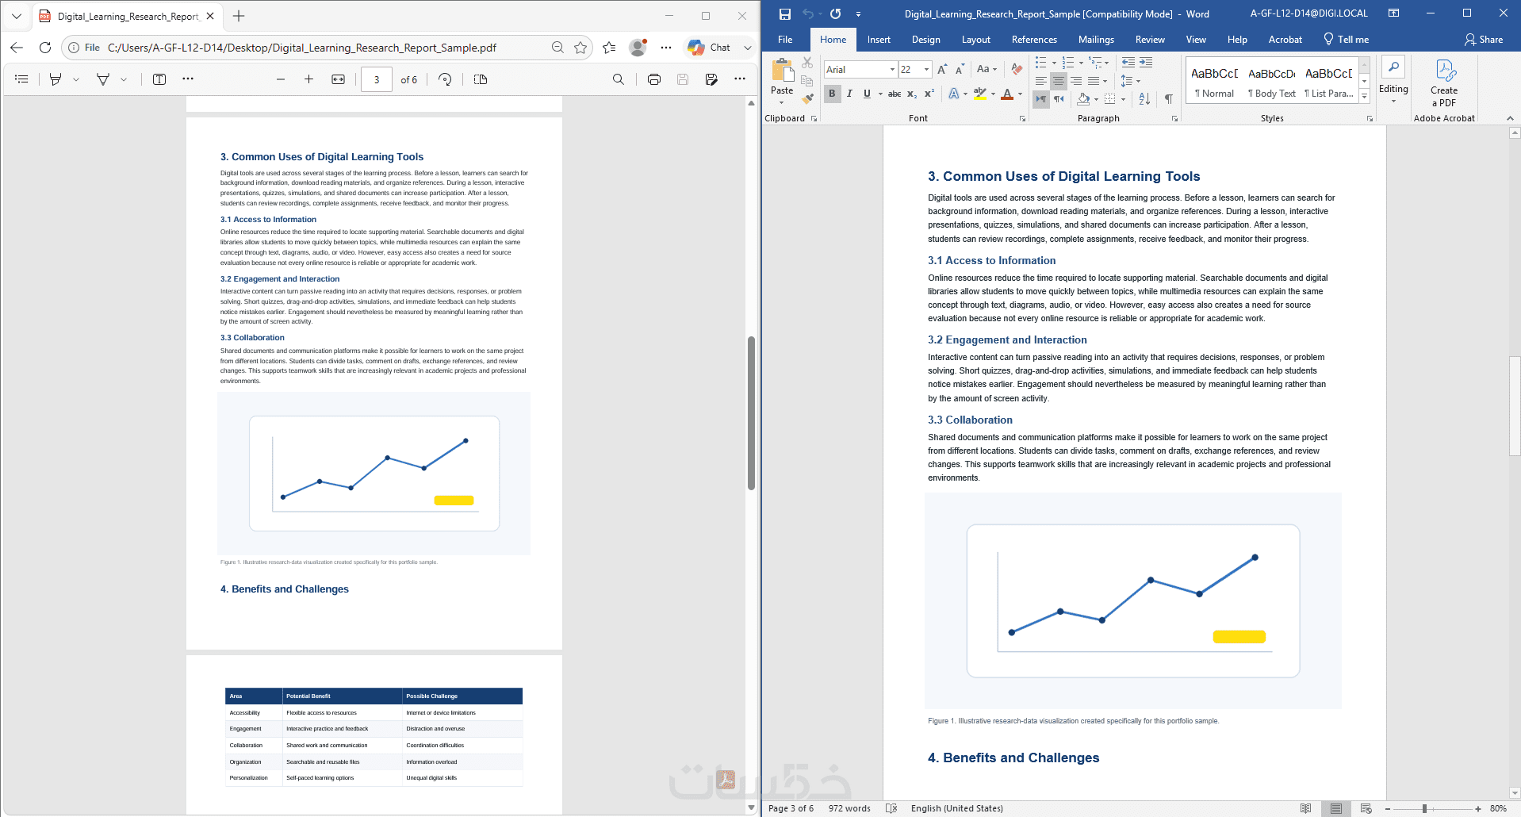The width and height of the screenshot is (1521, 817).
Task: Open Copilot Chat in the browser
Action: tap(711, 48)
